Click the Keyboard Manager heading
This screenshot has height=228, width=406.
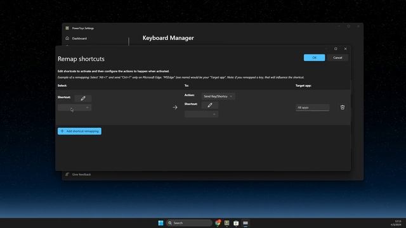coord(168,38)
